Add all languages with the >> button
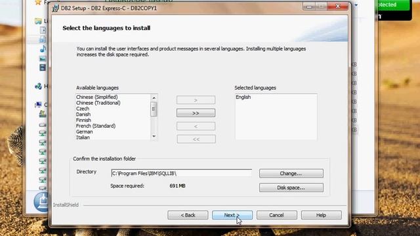Screen dimensions: 420x236 pyautogui.click(x=196, y=113)
